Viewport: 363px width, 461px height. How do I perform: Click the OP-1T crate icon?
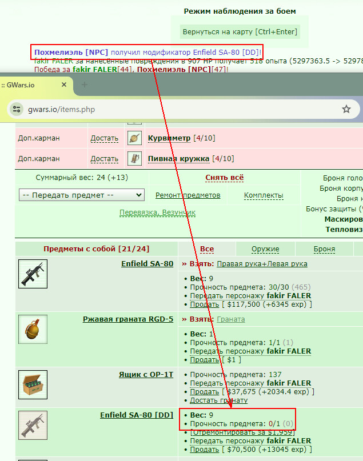33,384
